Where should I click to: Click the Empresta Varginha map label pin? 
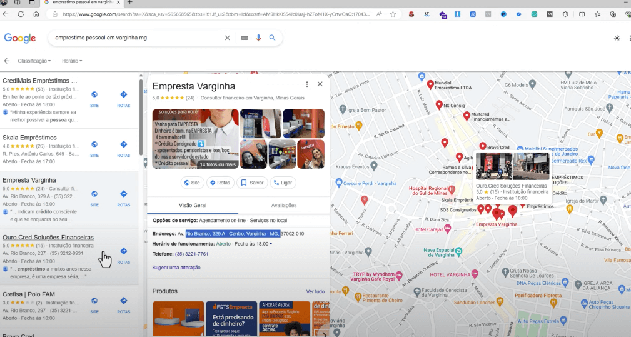[497, 214]
